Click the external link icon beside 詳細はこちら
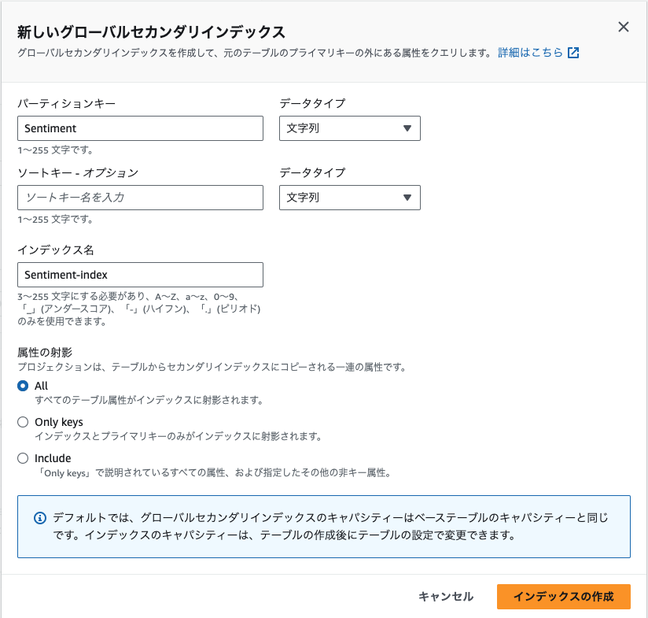 click(573, 51)
